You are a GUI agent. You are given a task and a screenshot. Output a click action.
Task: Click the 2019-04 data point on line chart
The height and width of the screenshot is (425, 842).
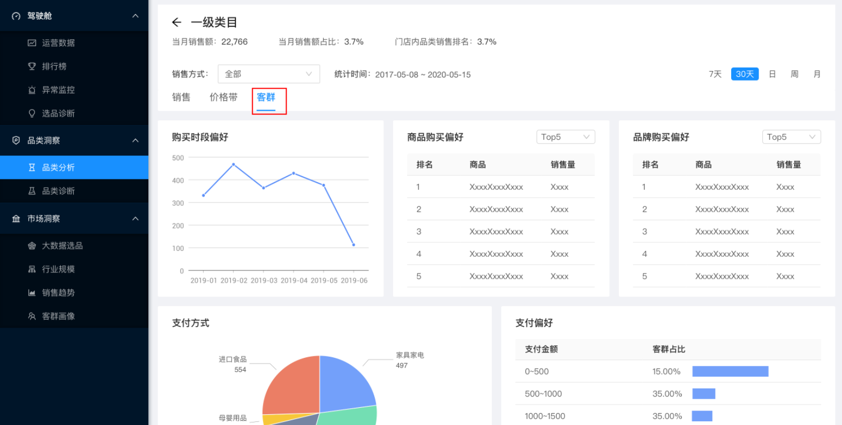click(x=293, y=173)
